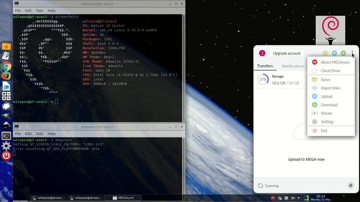Choose Settings from the MEGAsync menu

[x=331, y=122]
